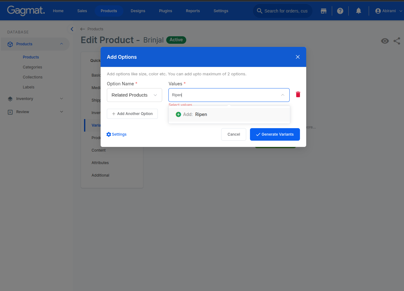Collapse the sidebar with the chevron arrow

(72, 29)
